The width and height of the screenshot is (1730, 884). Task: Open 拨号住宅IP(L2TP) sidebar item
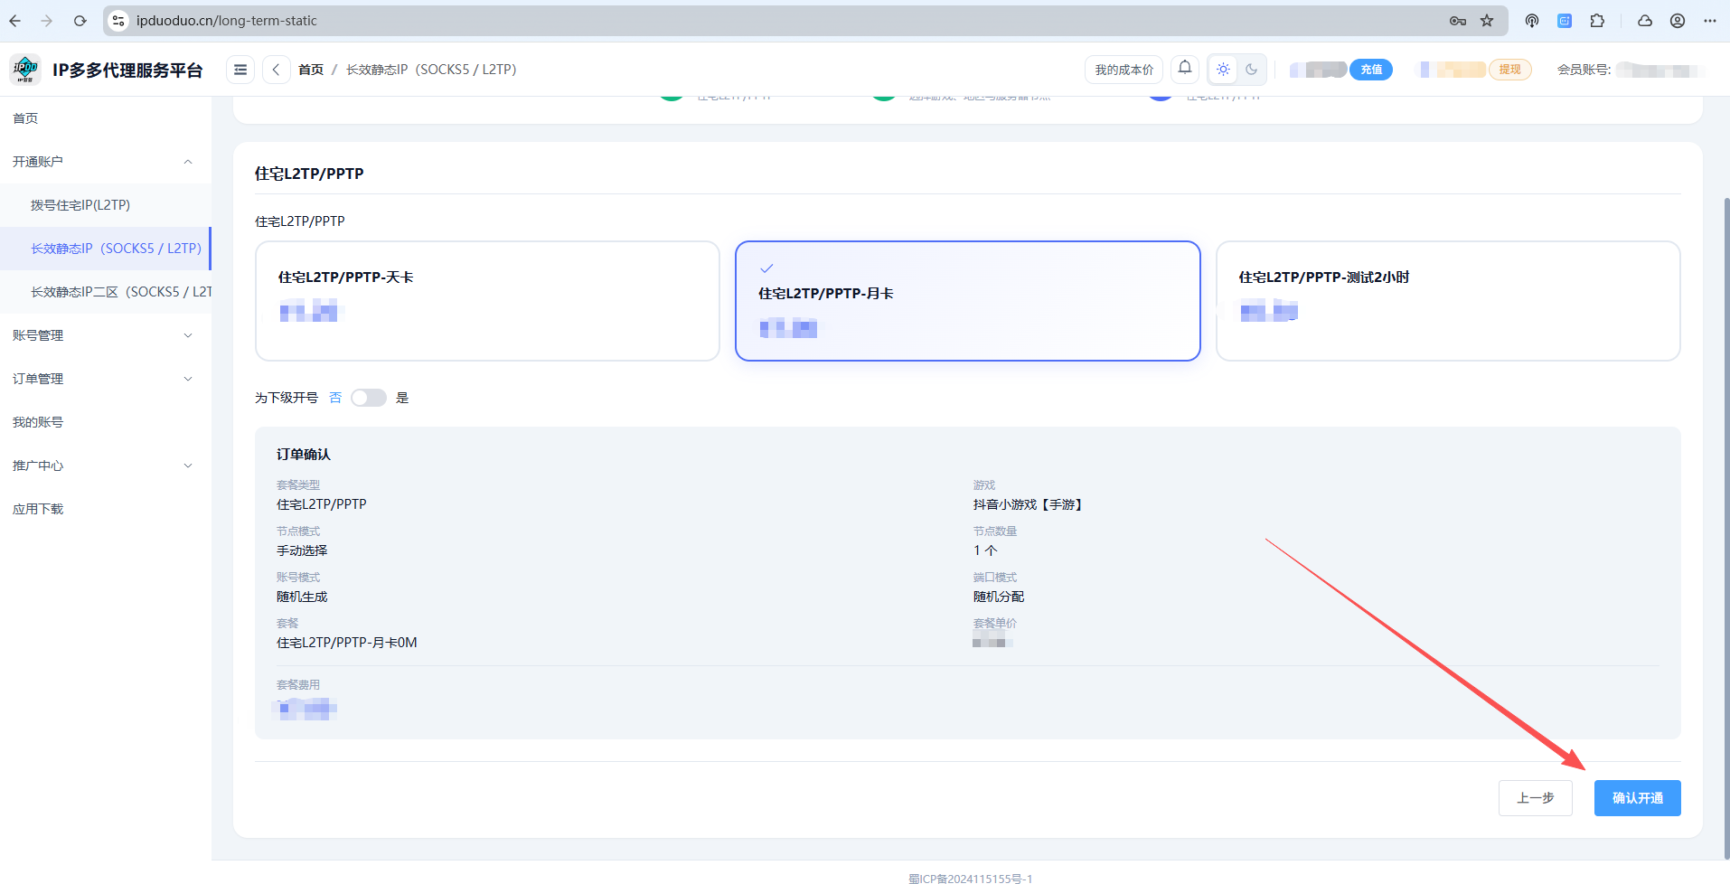click(106, 205)
